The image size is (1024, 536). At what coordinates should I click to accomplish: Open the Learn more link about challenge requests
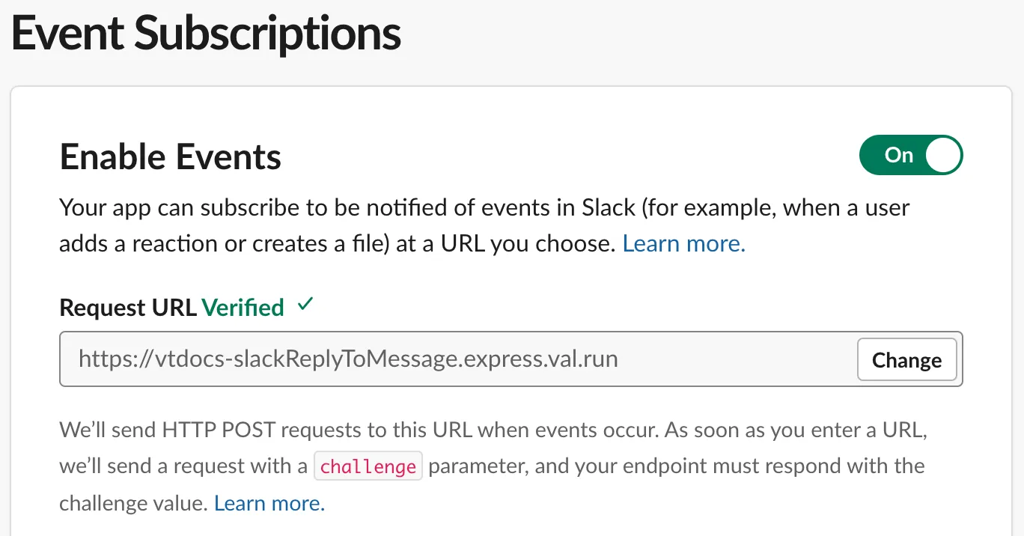269,502
